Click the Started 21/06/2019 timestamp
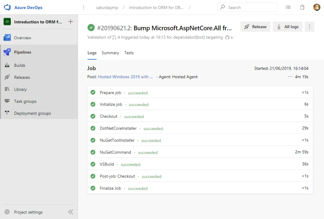This screenshot has height=219, width=324. [x=281, y=68]
